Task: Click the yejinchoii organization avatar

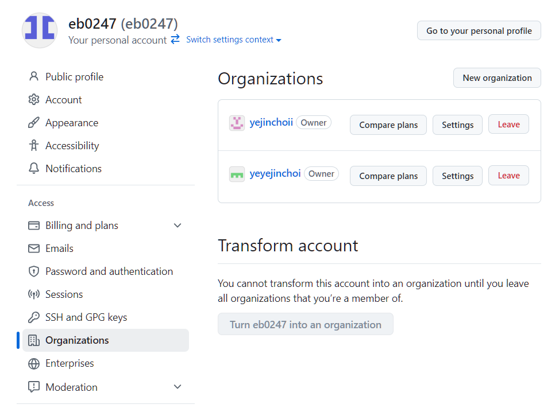Action: [x=237, y=123]
